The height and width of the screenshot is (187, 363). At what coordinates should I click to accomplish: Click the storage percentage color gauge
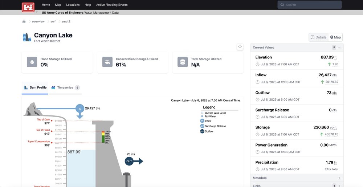[x=103, y=137]
